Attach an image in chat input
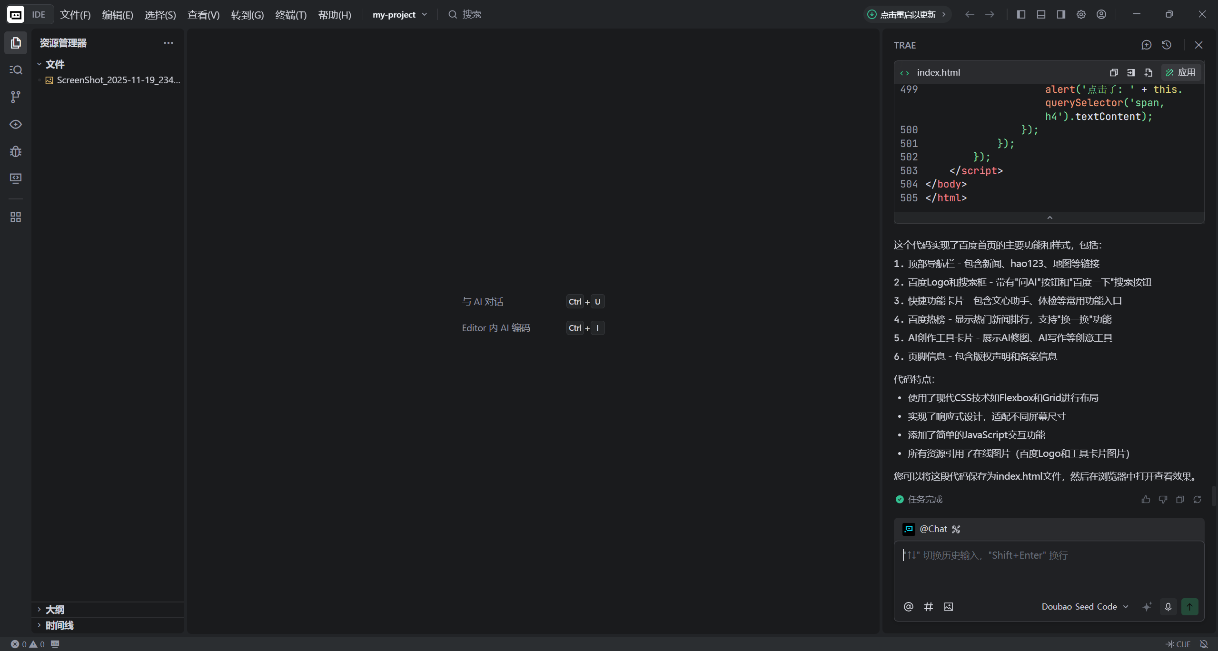Viewport: 1218px width, 651px height. (x=948, y=607)
